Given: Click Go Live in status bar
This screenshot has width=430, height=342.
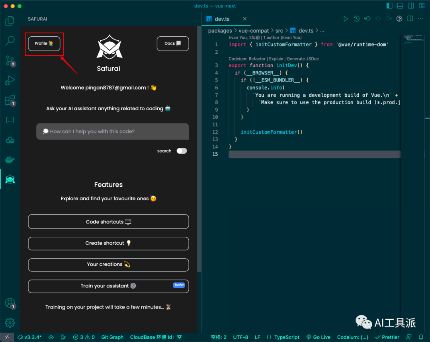Looking at the screenshot, I should (x=319, y=337).
